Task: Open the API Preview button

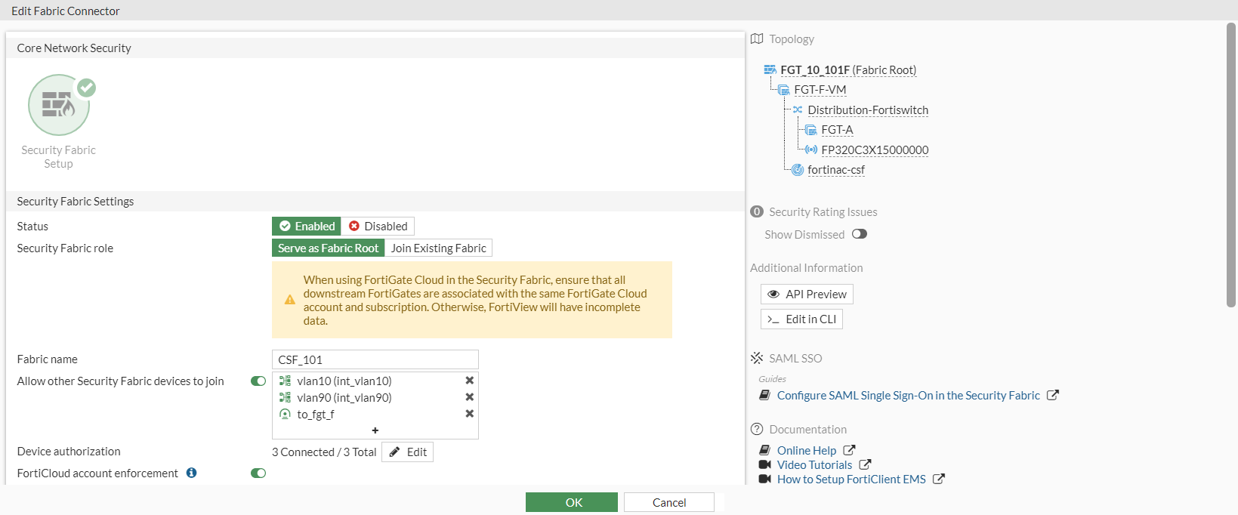Action: coord(807,295)
